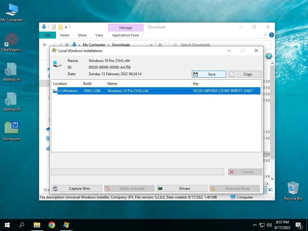
Task: Select the lower desktop.ini icon above Winre.wim
Action: click(12, 102)
